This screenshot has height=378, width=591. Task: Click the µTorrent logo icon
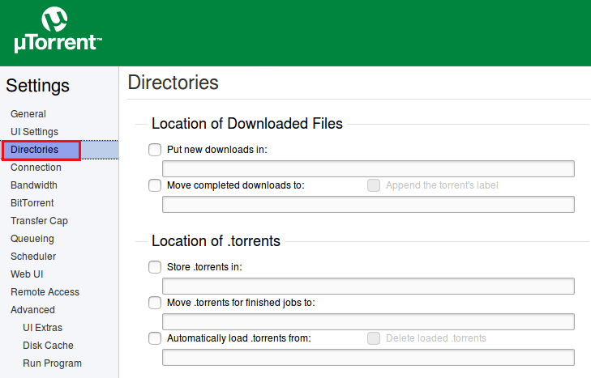coord(55,19)
